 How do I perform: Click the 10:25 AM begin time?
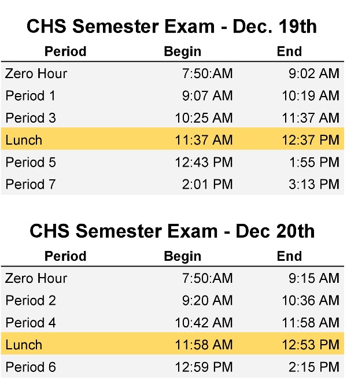pos(204,118)
